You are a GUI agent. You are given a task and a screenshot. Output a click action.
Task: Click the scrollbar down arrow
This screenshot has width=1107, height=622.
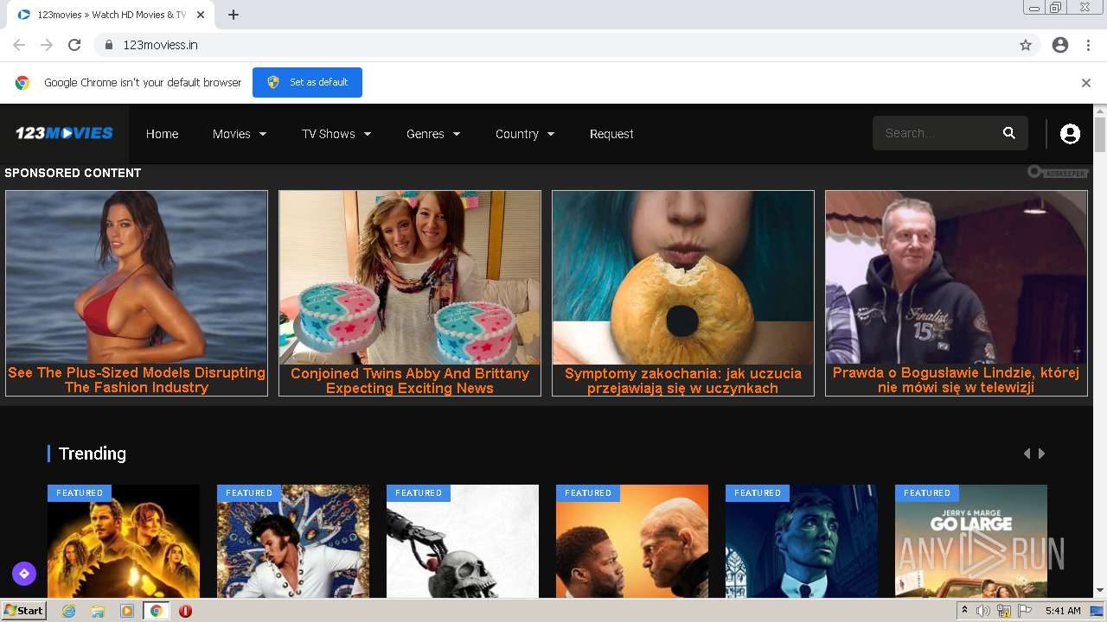[x=1100, y=591]
